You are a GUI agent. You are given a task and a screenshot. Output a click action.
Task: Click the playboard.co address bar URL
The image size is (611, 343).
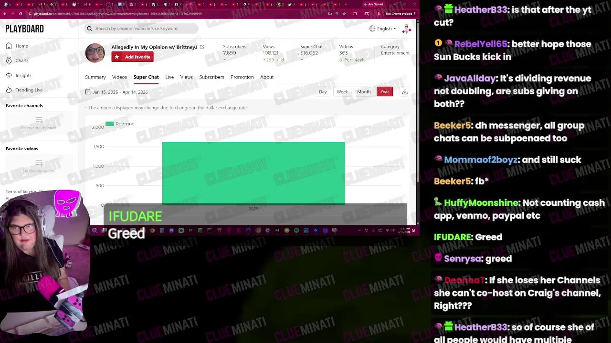(x=117, y=14)
